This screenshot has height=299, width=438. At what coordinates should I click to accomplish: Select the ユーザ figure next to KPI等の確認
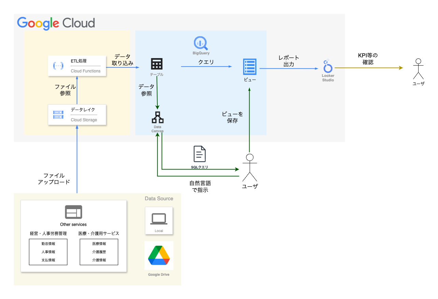click(x=418, y=69)
